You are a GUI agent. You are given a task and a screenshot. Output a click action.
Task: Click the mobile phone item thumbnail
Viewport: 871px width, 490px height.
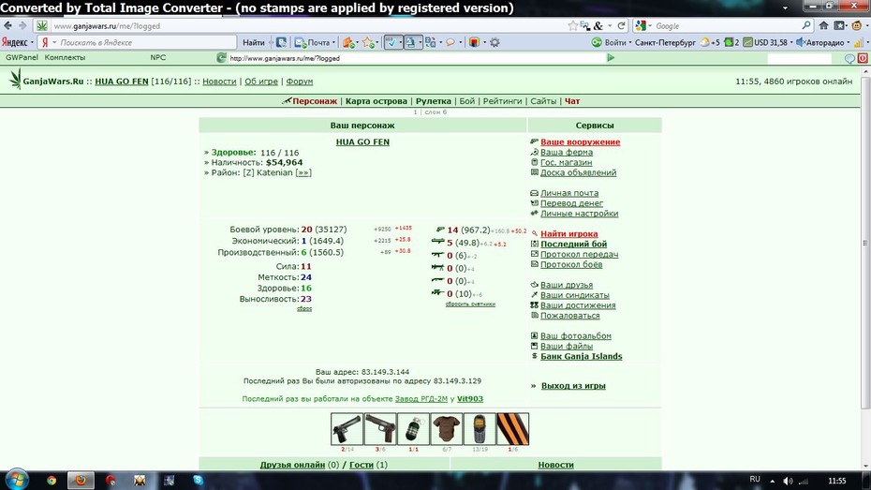[x=480, y=429]
